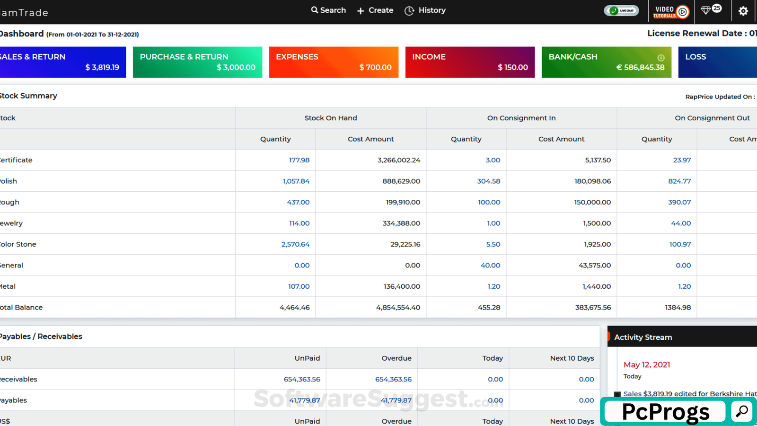Open Metal stock on hand quantity 107.00

pos(299,286)
